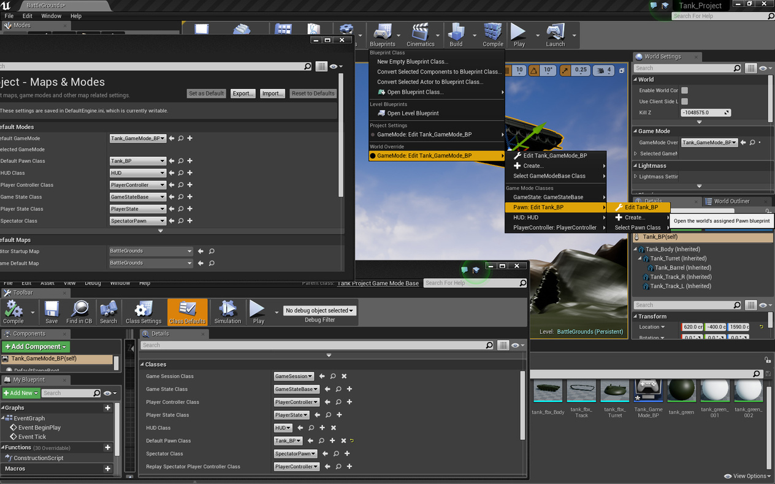Image resolution: width=775 pixels, height=484 pixels.
Task: Toggle Use Client Side Level Streaming checkbox
Action: [685, 102]
